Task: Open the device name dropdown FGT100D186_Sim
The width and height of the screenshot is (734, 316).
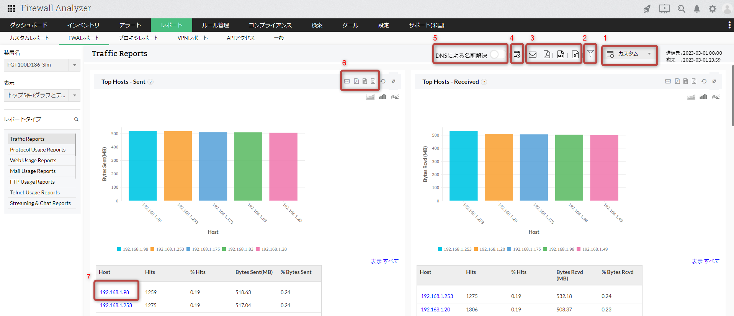Action: [42, 65]
